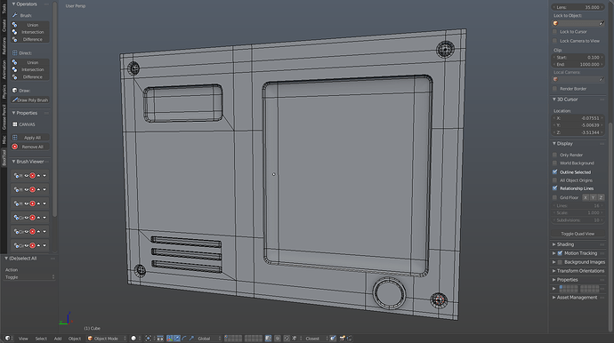
Task: Toggle visibility eye of fourth brush
Action: (x=27, y=218)
